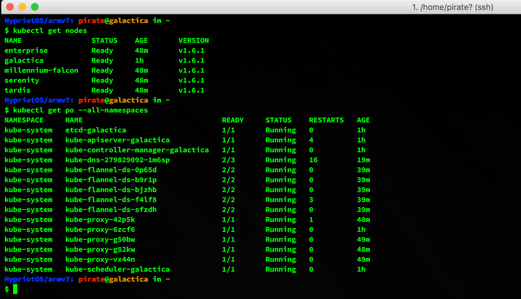Click the '2/3' ready value for kube-dns
Image resolution: width=521 pixels, height=299 pixels.
[228, 160]
